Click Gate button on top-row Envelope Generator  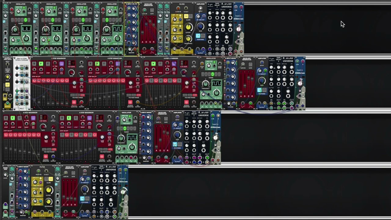(x=152, y=10)
